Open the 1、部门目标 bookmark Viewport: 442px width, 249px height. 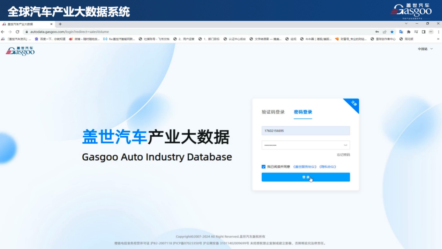(x=209, y=39)
